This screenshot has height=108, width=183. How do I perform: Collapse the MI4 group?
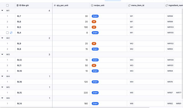tap(2, 76)
